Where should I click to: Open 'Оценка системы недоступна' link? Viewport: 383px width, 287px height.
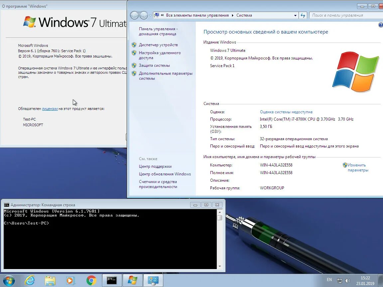(286, 112)
